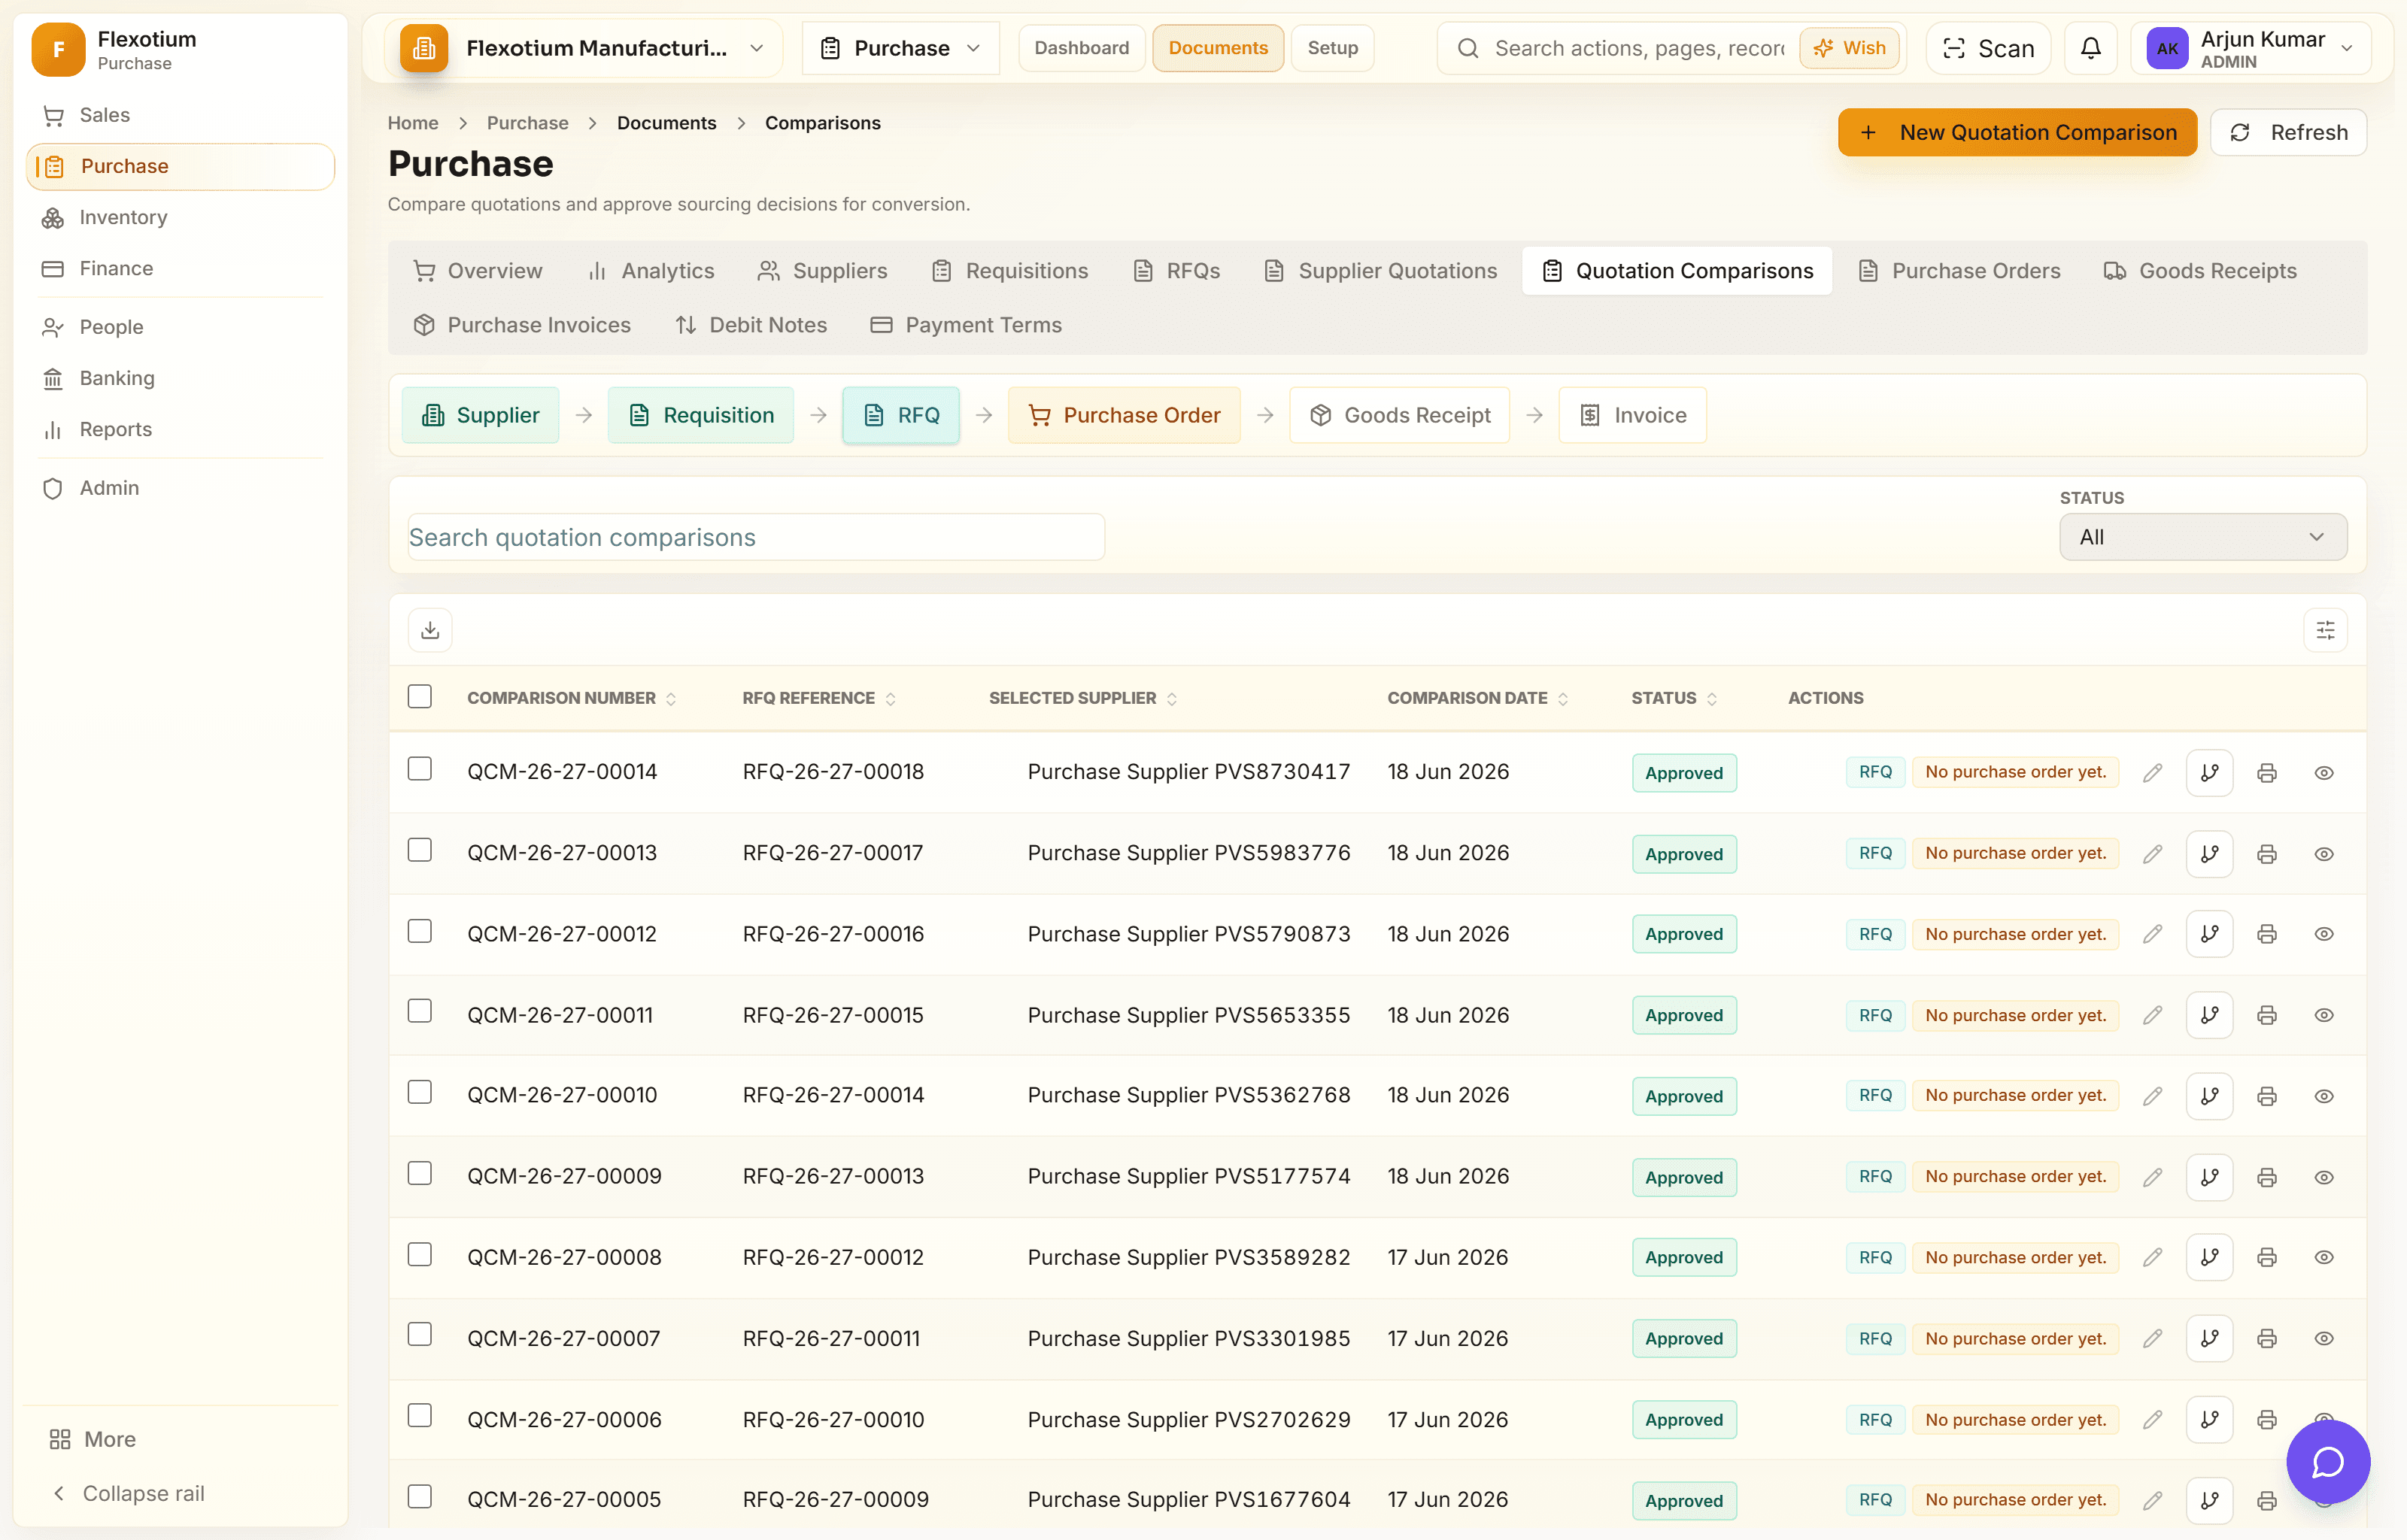The height and width of the screenshot is (1540, 2407).
Task: Sort by Selected Supplier column
Action: coord(1082,698)
